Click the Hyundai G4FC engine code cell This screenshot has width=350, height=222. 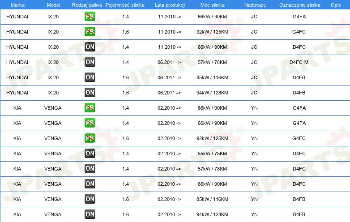(299, 32)
